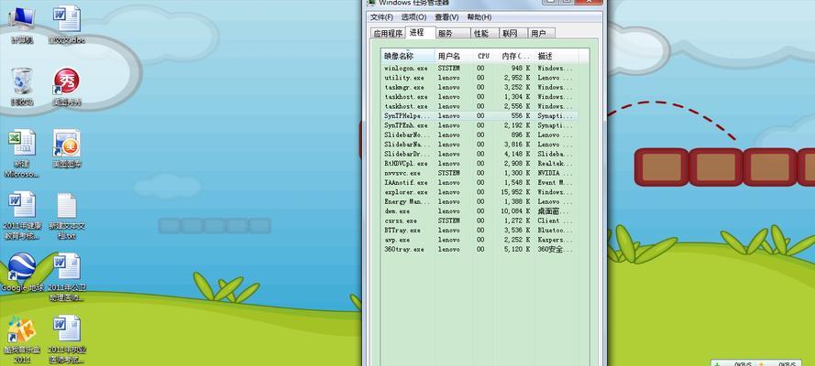Open the new Microsoft Excel file icon
815x366 pixels.
click(x=22, y=154)
